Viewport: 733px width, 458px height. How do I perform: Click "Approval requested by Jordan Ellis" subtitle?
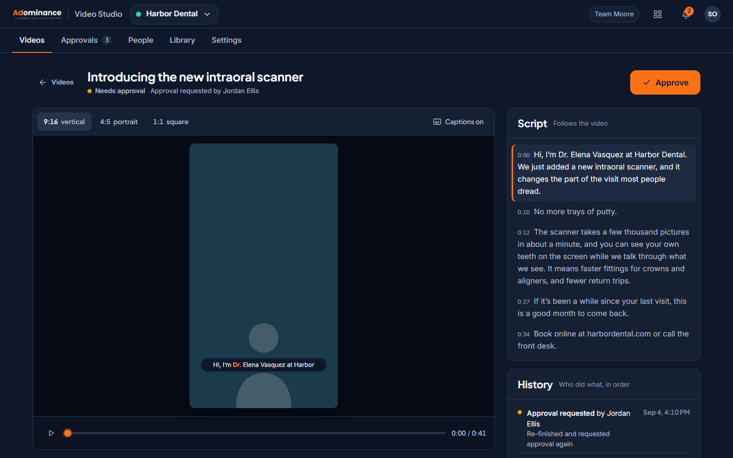pos(205,91)
